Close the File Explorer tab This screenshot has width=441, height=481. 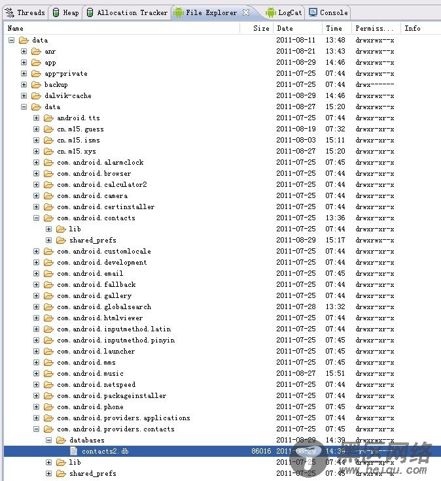pos(245,12)
